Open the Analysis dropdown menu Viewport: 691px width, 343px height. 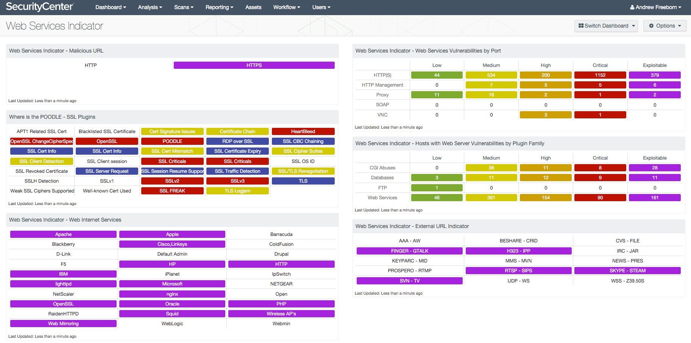[x=150, y=7]
